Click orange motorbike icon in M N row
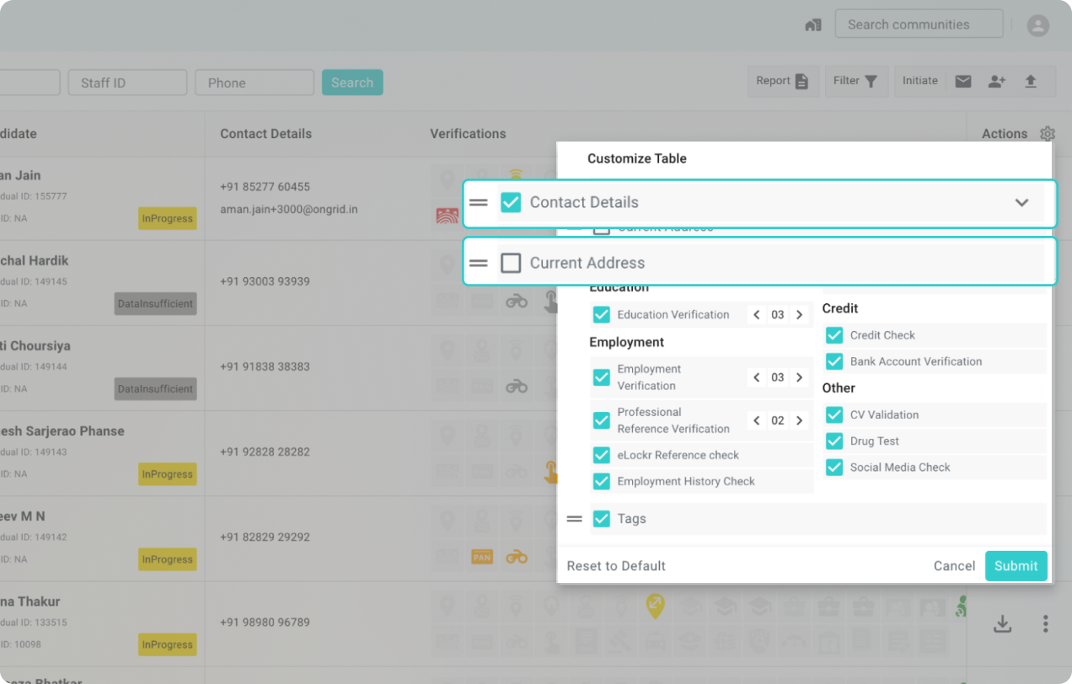The width and height of the screenshot is (1072, 684). point(517,557)
